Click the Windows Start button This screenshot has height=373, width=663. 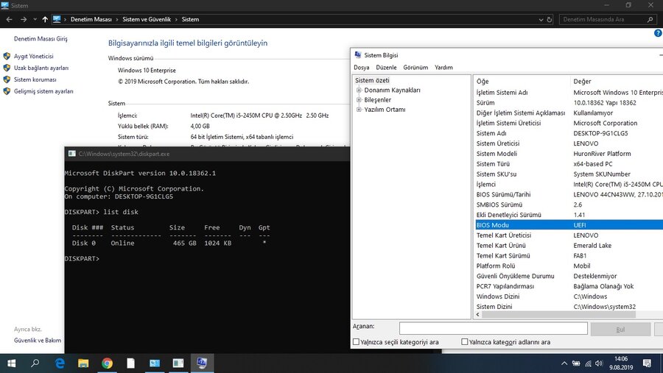pyautogui.click(x=11, y=363)
